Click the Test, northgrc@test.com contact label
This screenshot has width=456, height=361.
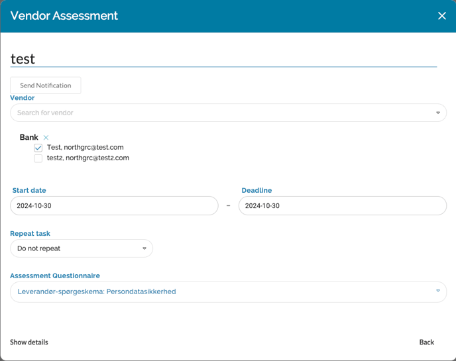pyautogui.click(x=85, y=148)
